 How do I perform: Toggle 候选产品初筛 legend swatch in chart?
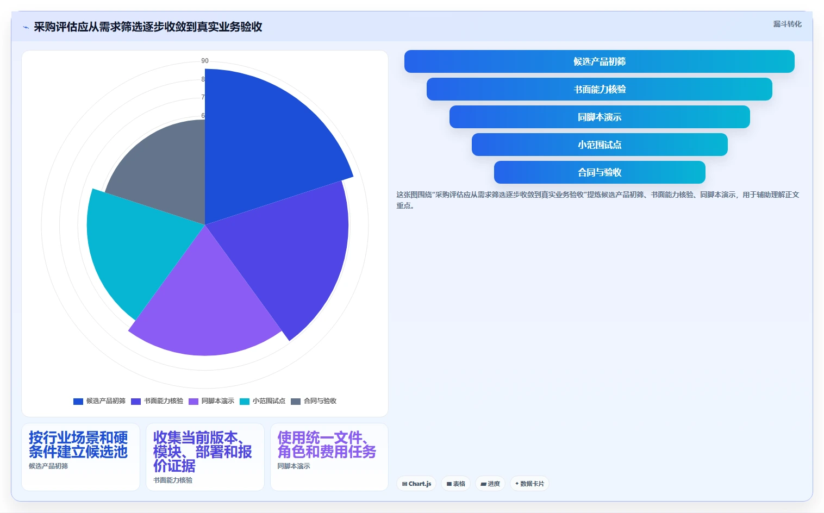click(x=78, y=401)
